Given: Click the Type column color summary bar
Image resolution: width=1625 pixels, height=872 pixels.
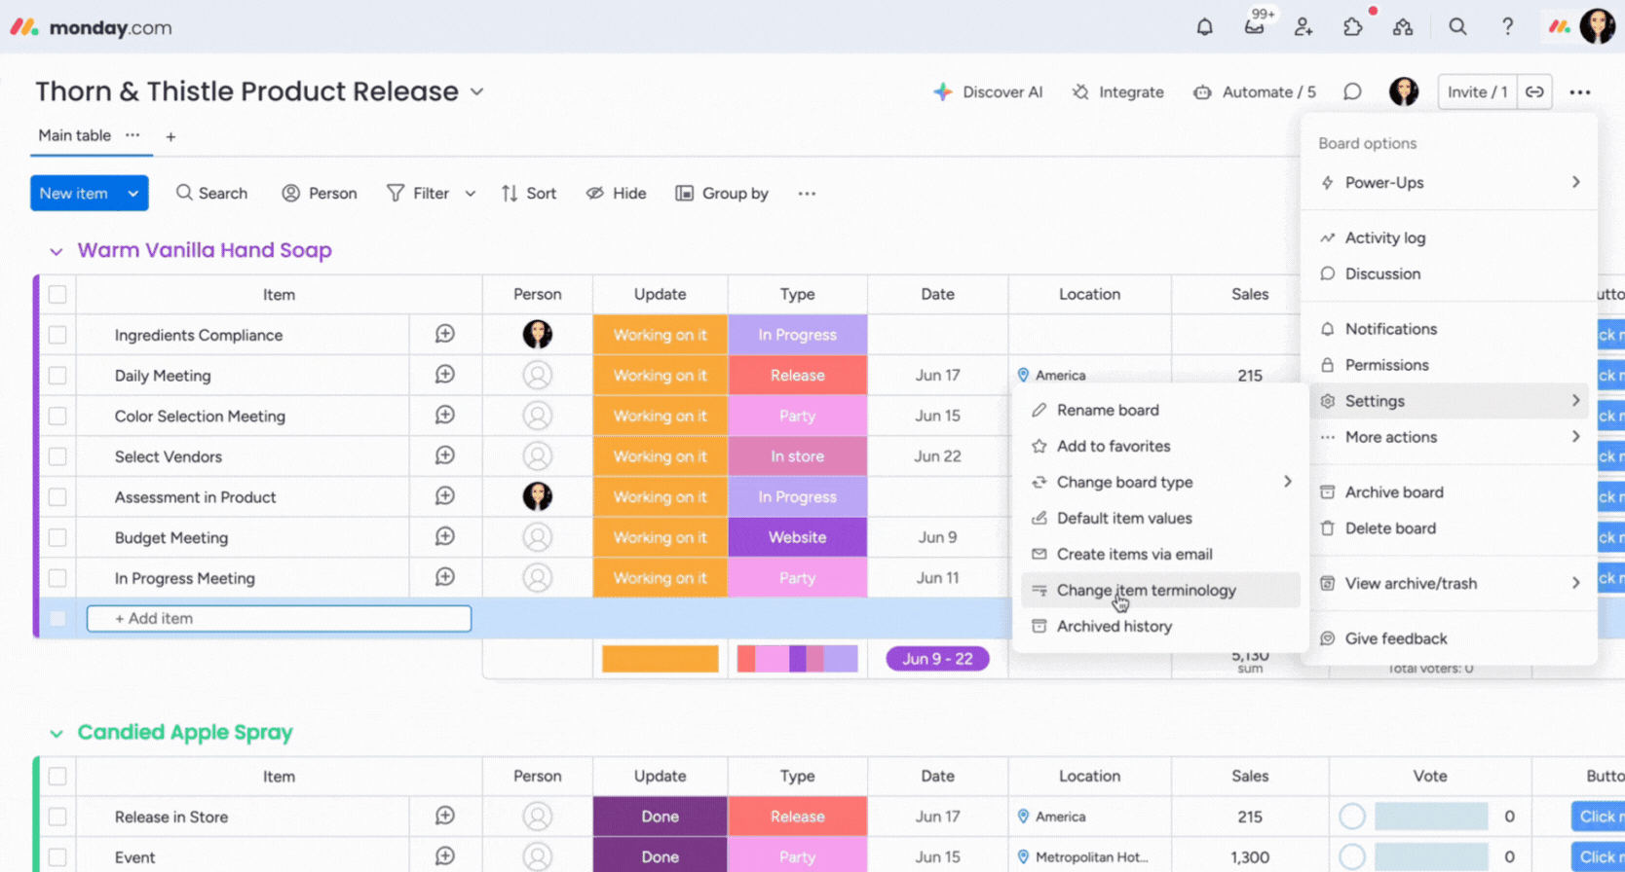Looking at the screenshot, I should (x=797, y=659).
